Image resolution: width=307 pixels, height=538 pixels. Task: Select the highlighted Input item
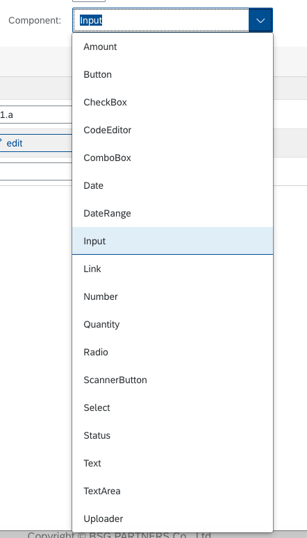coord(172,241)
